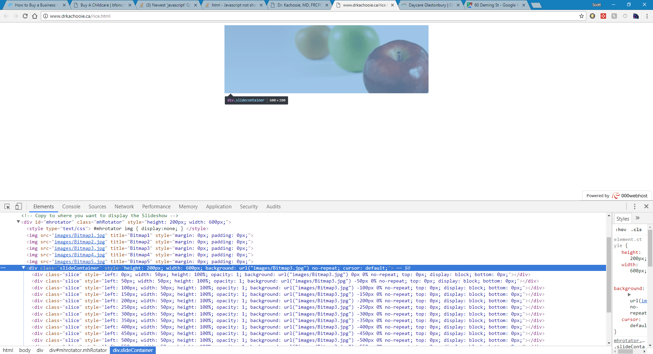The height and width of the screenshot is (354, 653).
Task: Switch to the Console tab
Action: point(71,206)
